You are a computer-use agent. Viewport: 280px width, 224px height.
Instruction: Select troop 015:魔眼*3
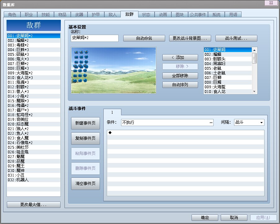(34, 101)
